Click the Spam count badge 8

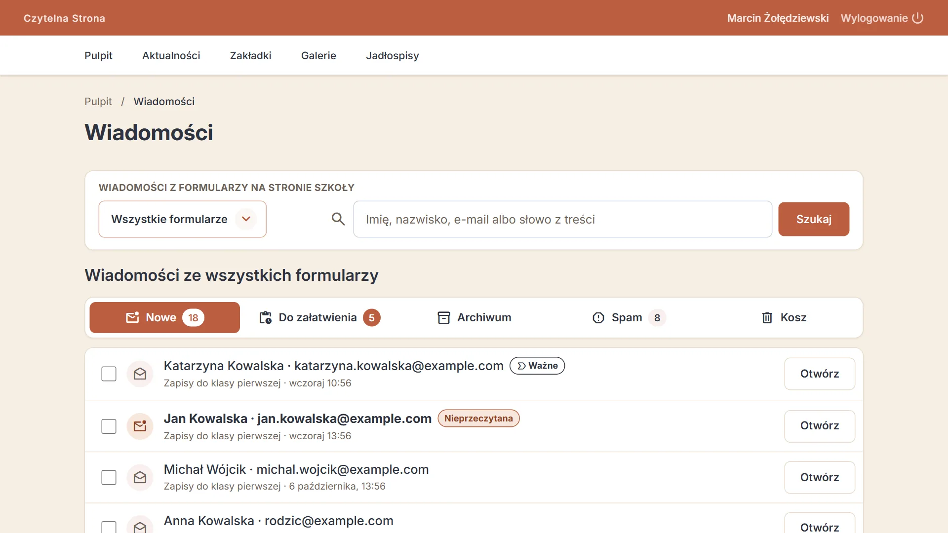pos(657,318)
